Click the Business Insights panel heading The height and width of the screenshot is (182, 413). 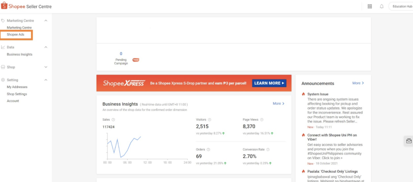coord(120,104)
